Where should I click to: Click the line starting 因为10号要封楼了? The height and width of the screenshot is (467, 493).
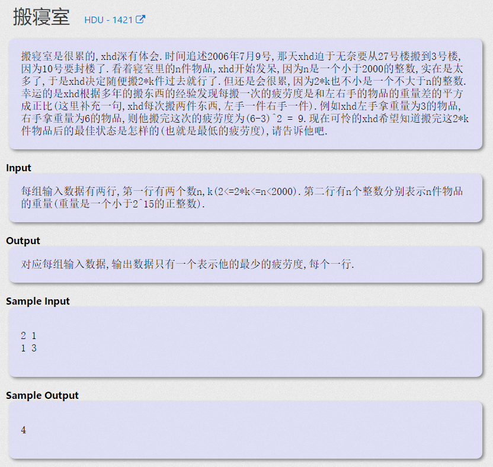pos(242,69)
